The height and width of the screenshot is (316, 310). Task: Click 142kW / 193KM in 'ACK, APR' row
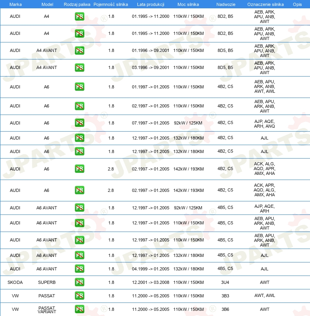click(x=188, y=190)
